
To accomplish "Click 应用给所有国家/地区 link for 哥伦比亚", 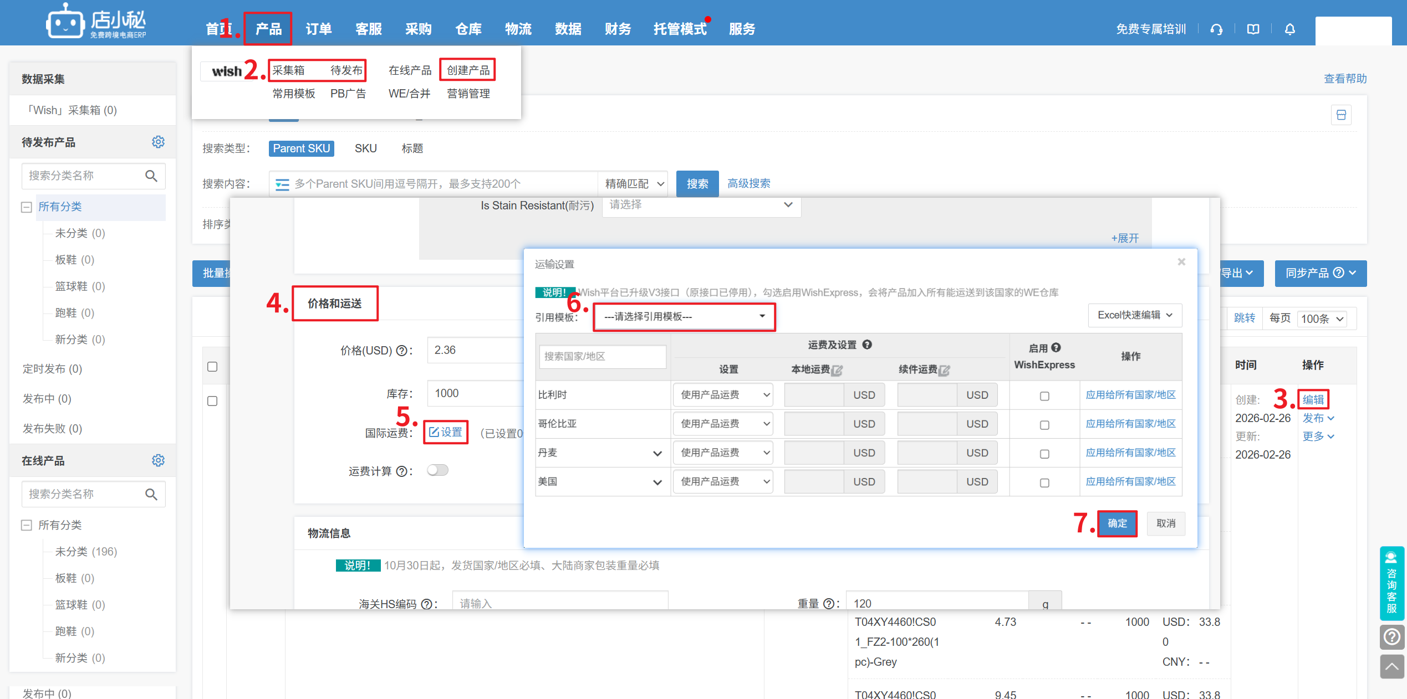I will tap(1130, 424).
